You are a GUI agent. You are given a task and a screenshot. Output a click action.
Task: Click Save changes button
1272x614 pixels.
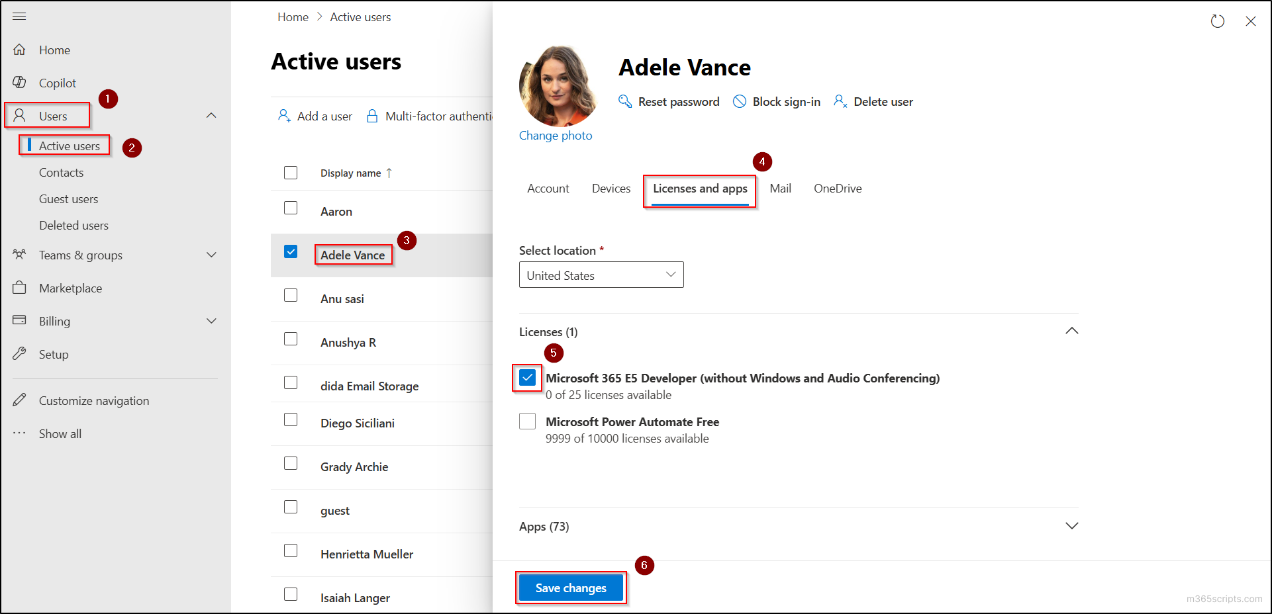point(571,588)
